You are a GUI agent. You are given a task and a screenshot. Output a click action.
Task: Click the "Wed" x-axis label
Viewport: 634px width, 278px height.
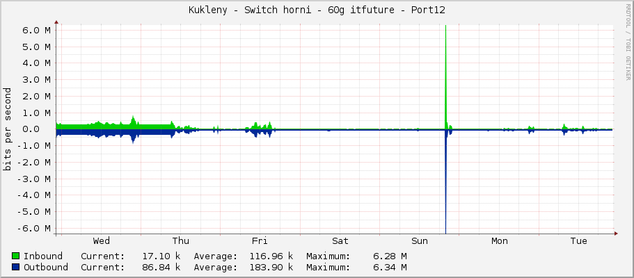(x=101, y=241)
